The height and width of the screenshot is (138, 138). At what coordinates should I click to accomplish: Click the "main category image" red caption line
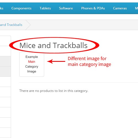click(89, 64)
